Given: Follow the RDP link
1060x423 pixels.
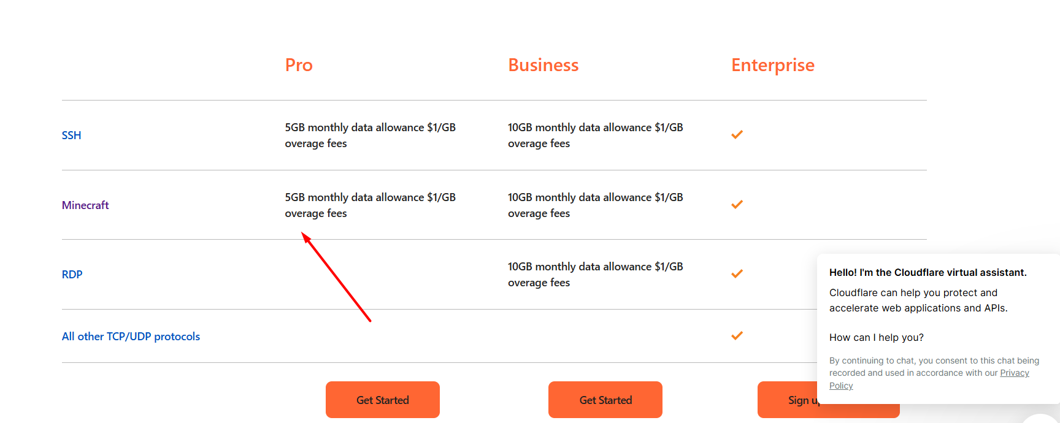Looking at the screenshot, I should point(72,275).
